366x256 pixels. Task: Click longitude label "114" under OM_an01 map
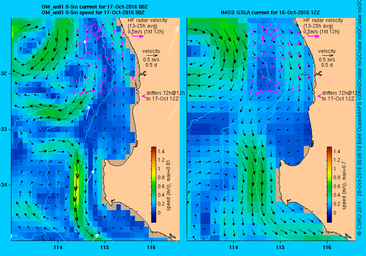coord(58,247)
